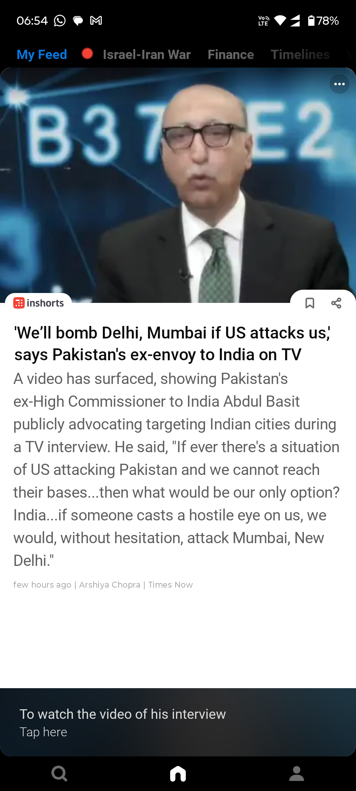The image size is (356, 791).
Task: Bookmark this news story
Action: [310, 303]
